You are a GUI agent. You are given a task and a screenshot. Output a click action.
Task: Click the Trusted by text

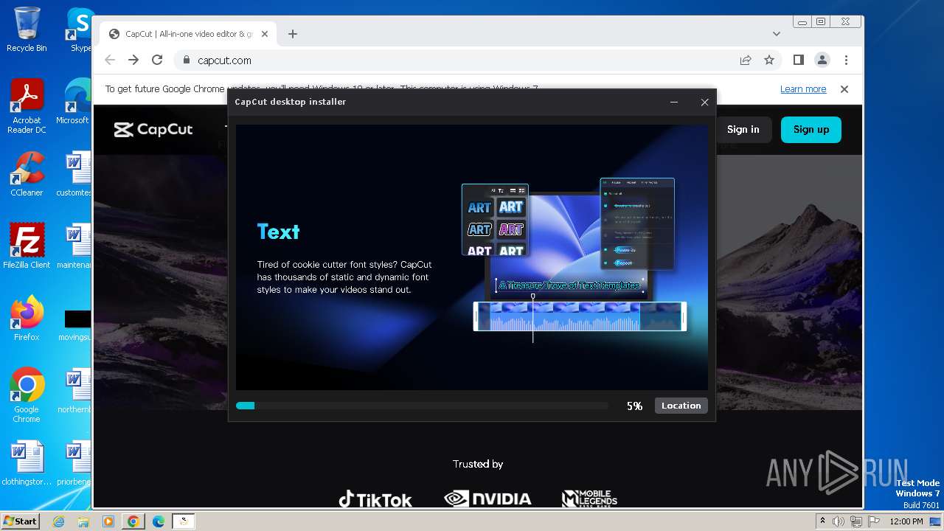478,464
